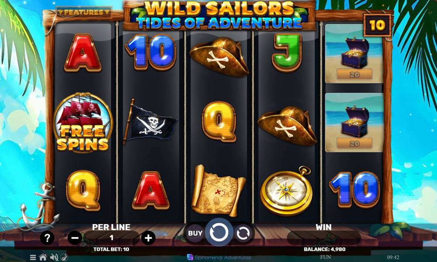Click the Spinomenal Adventures logo link
Viewport: 437px width, 262px height.
[x=219, y=258]
